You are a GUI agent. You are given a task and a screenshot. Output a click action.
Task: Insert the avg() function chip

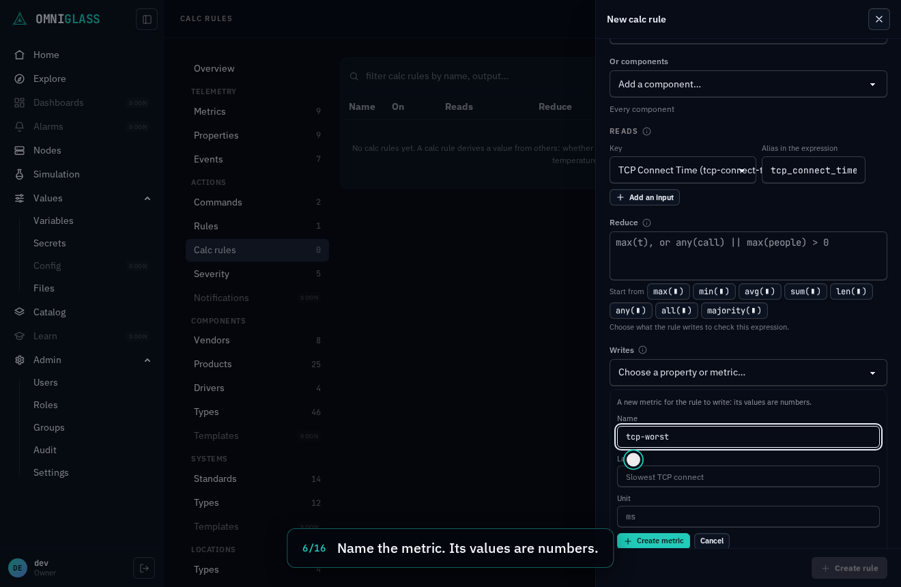760,291
